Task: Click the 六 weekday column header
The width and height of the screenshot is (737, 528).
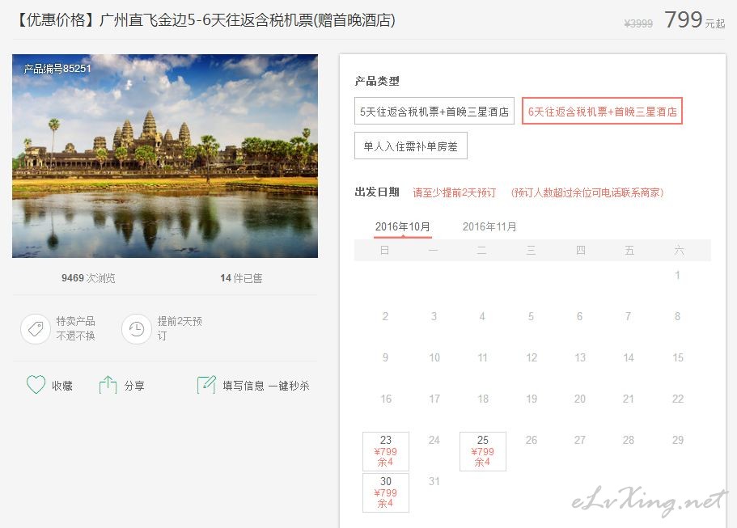Action: [679, 250]
